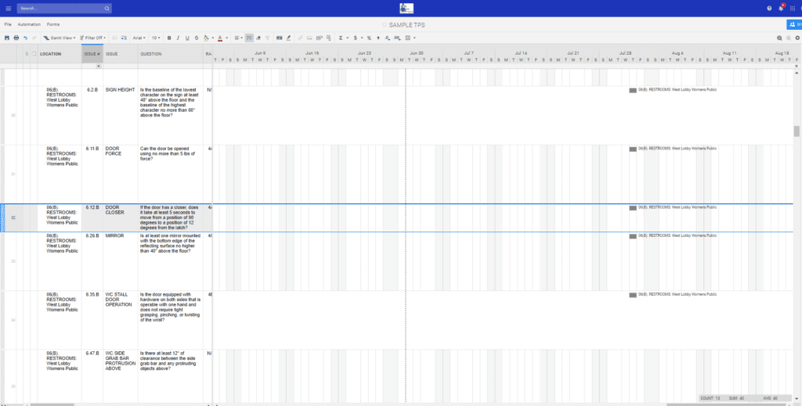Open the text color dropdown arrow
802x406 pixels.
pyautogui.click(x=226, y=38)
